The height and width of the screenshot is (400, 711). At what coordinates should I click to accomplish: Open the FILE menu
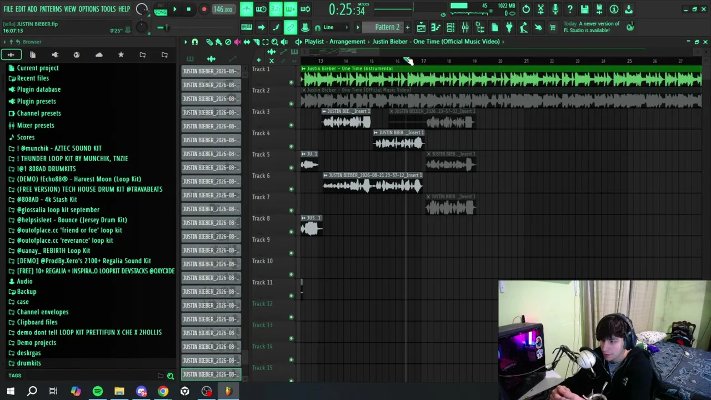coord(8,9)
